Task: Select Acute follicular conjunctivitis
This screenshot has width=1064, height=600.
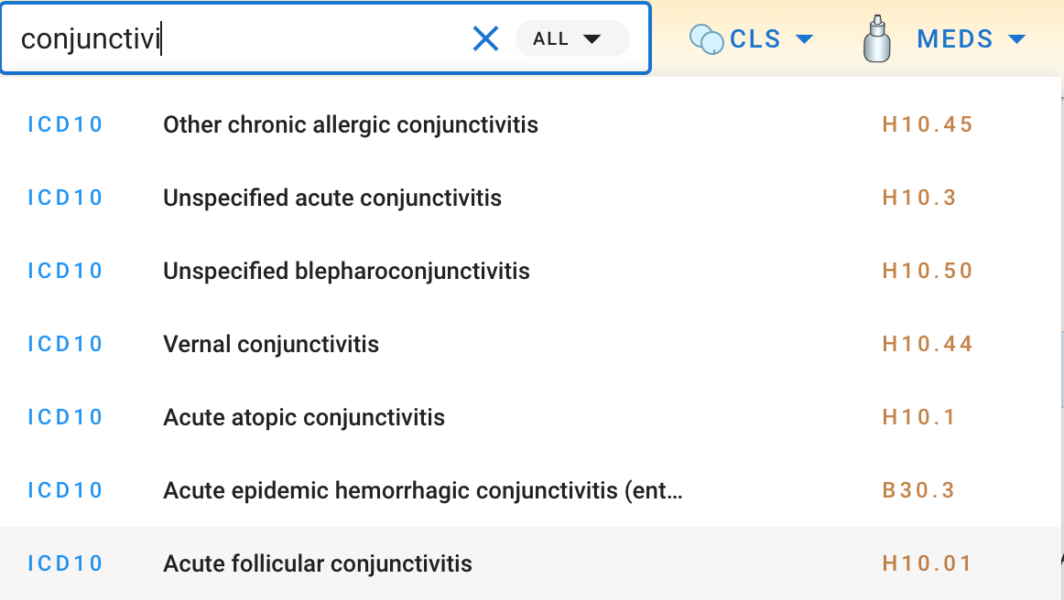Action: click(x=531, y=563)
